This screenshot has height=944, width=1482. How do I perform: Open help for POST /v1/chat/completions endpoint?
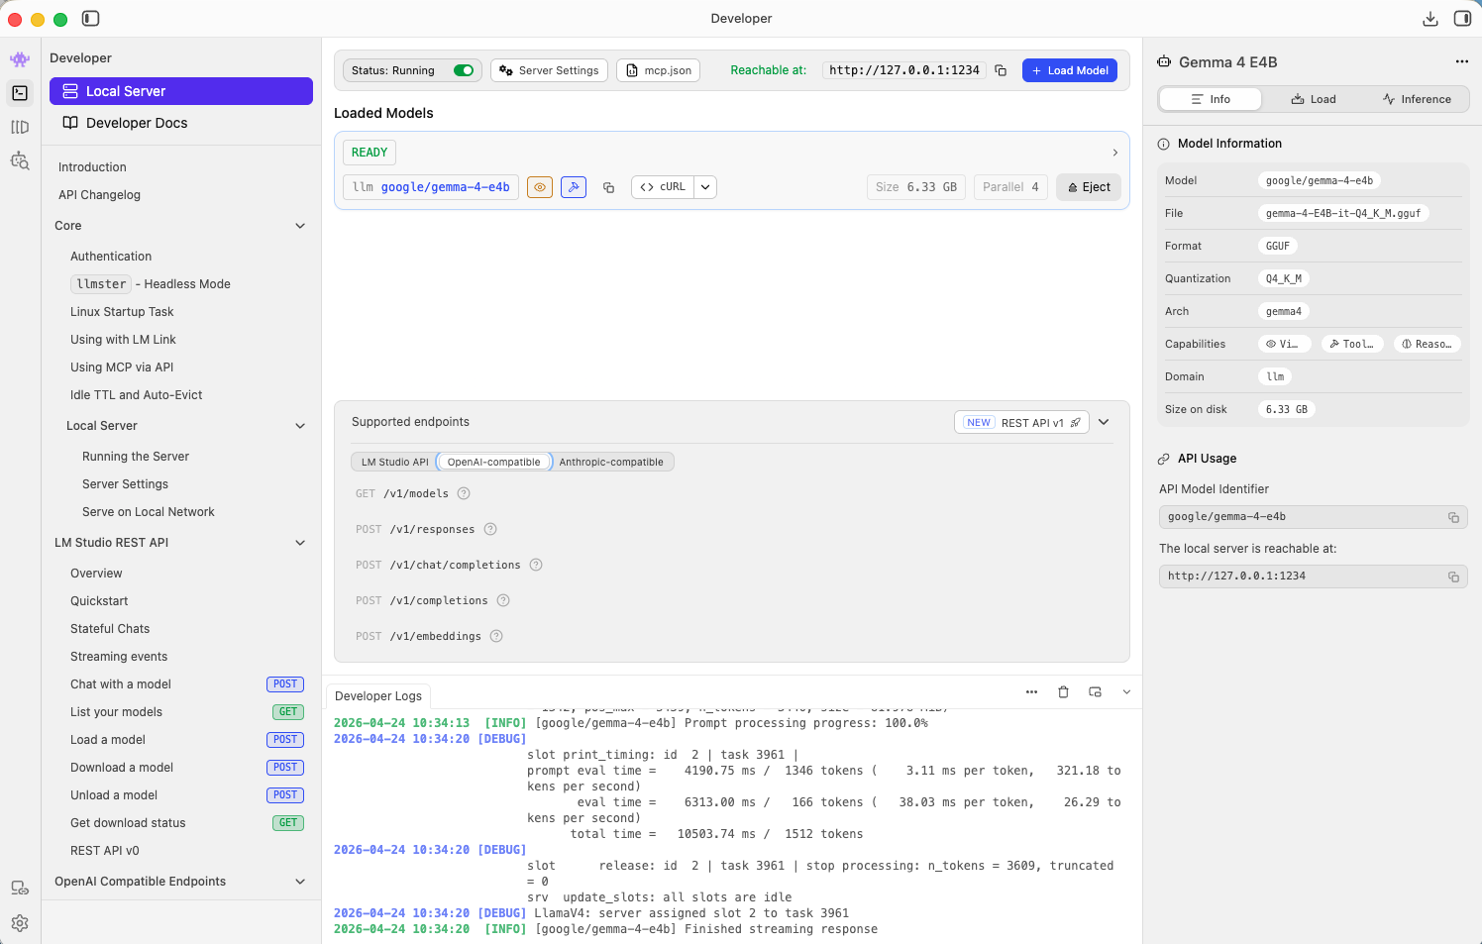536,565
